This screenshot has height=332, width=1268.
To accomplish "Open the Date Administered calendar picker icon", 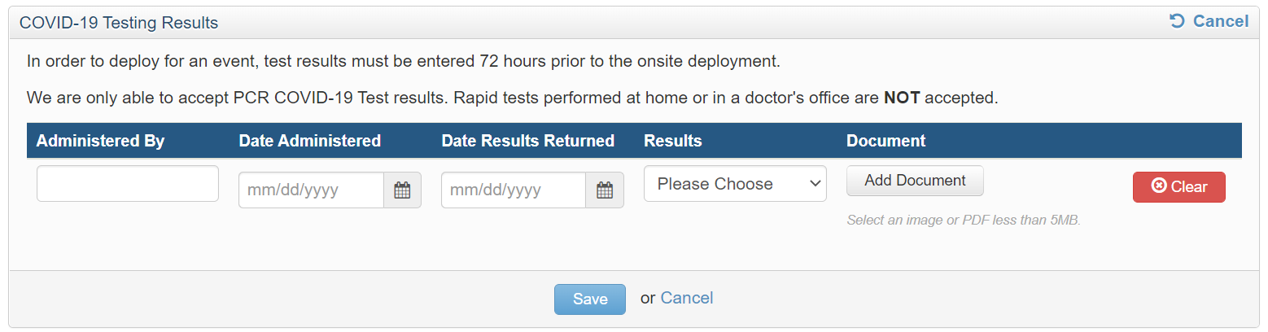I will 402,190.
